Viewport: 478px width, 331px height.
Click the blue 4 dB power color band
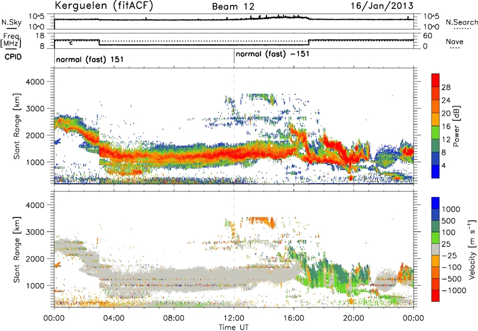click(x=436, y=171)
